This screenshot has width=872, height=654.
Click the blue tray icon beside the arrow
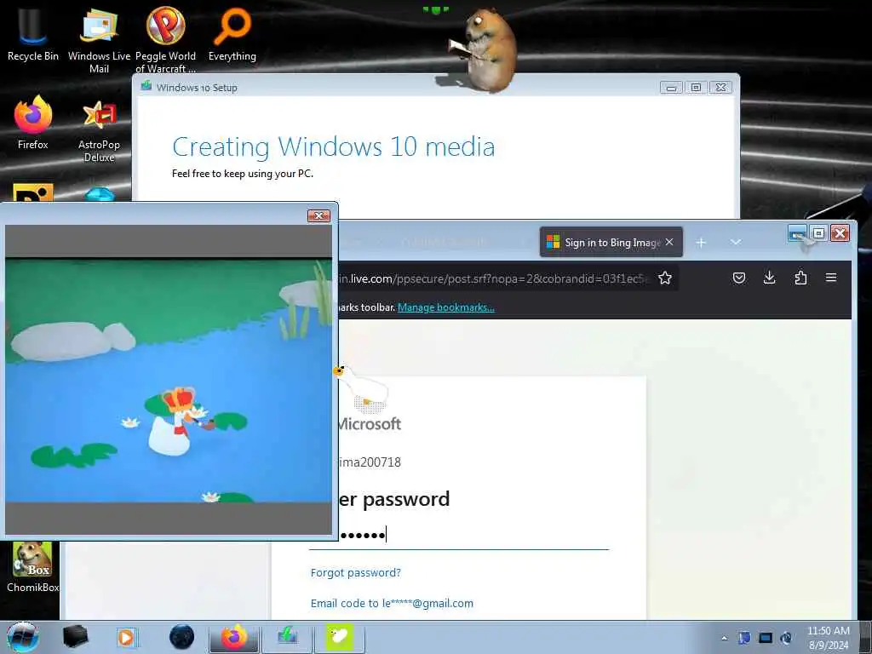(x=744, y=638)
